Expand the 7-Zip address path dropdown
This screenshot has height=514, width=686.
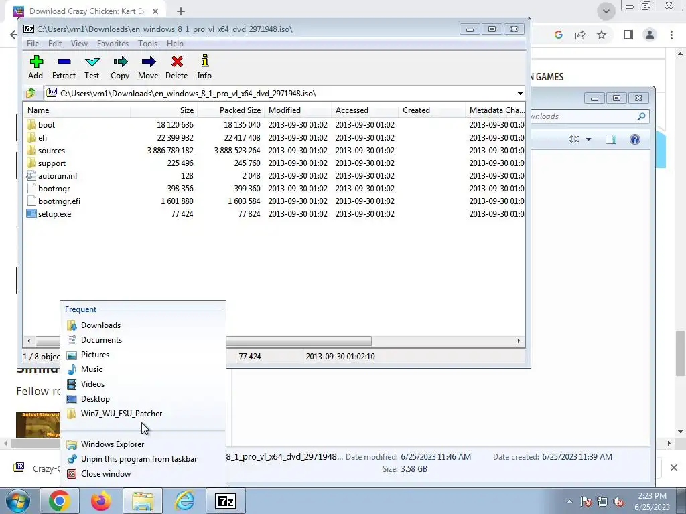click(520, 94)
